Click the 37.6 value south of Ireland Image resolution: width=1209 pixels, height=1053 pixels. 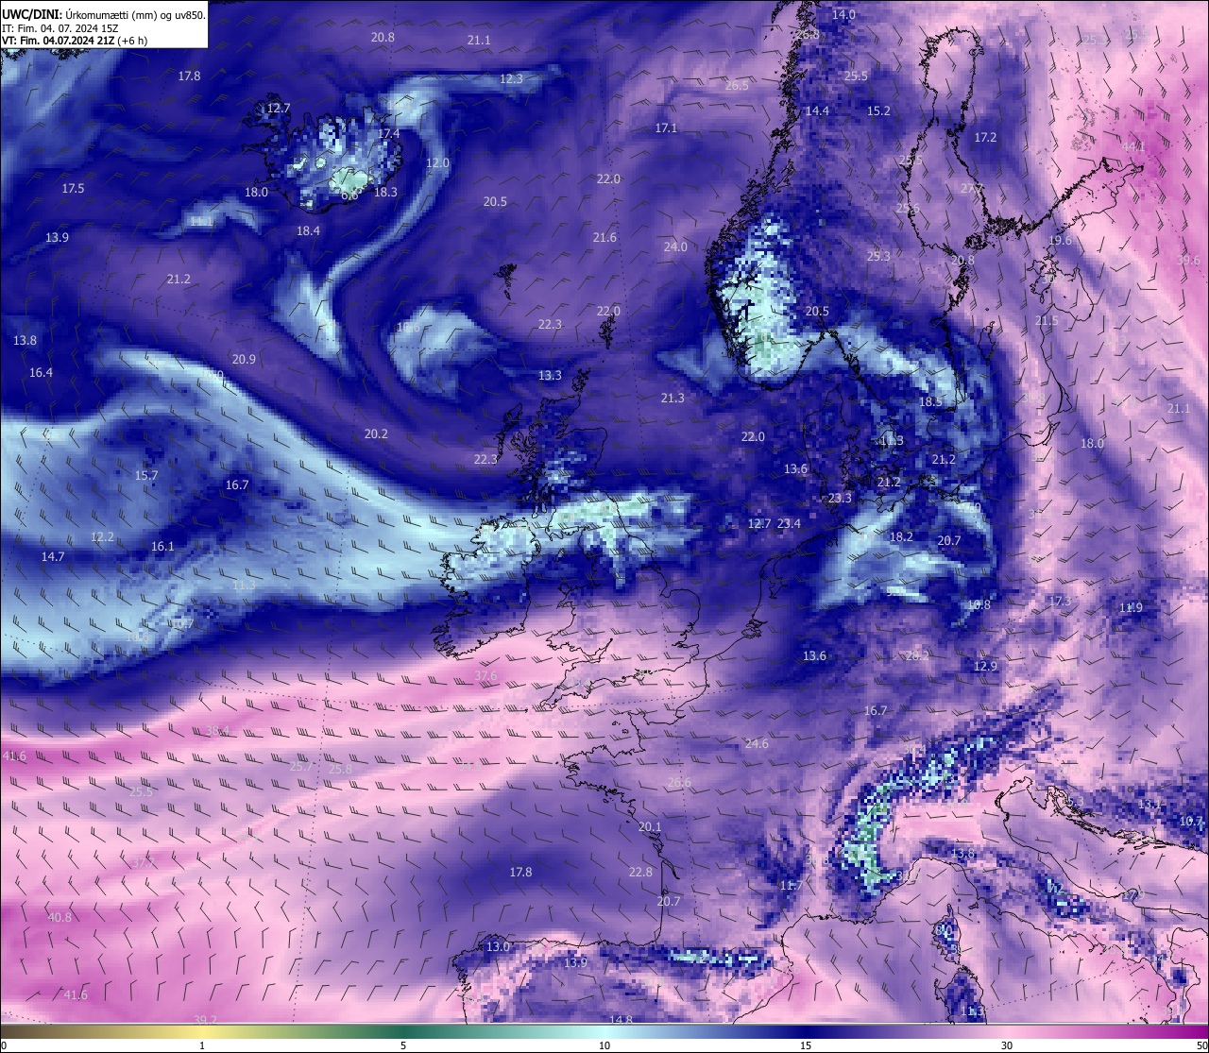point(485,676)
